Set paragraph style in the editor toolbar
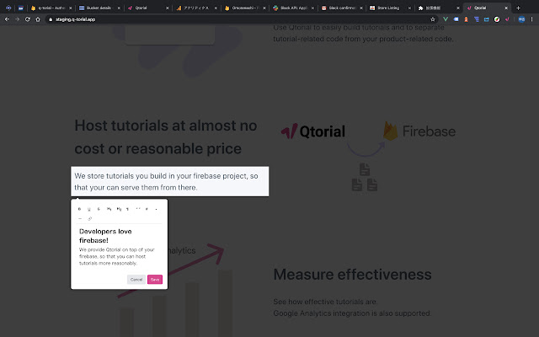 pos(127,209)
